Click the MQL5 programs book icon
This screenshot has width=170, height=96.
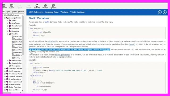point(7,71)
